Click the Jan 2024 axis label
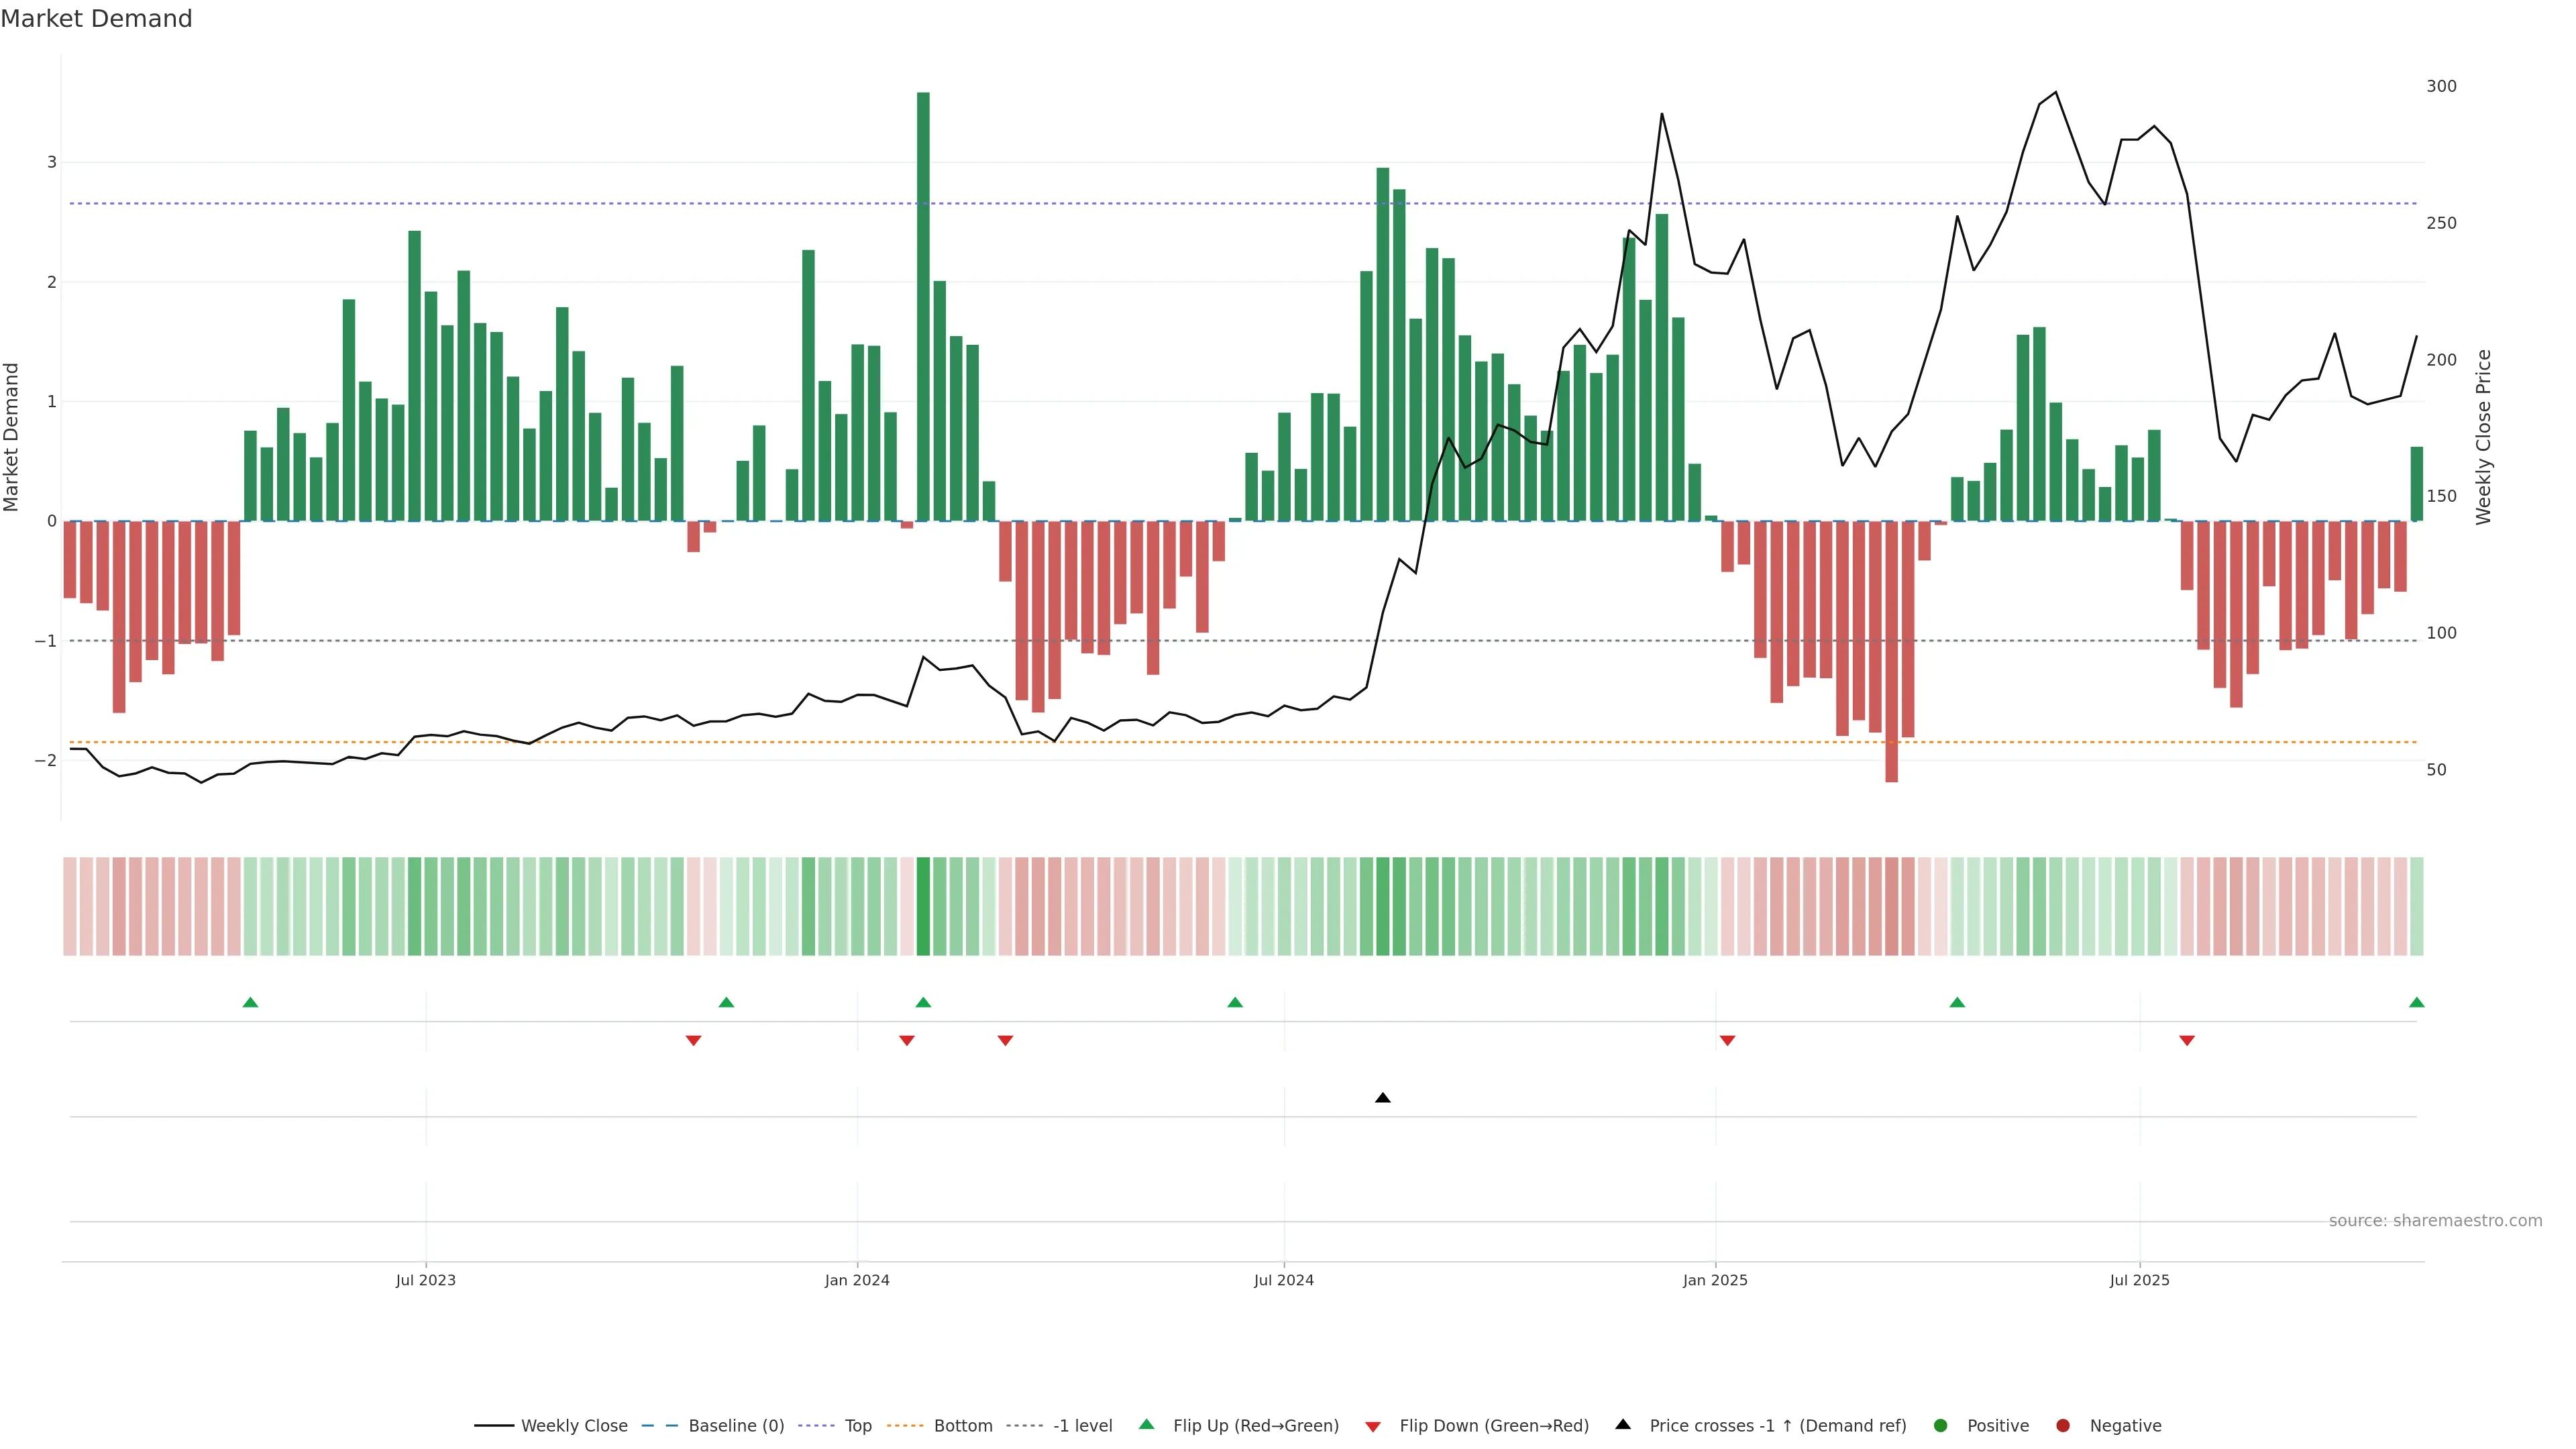Screen dimensions: 2576x1449 pos(857,1280)
